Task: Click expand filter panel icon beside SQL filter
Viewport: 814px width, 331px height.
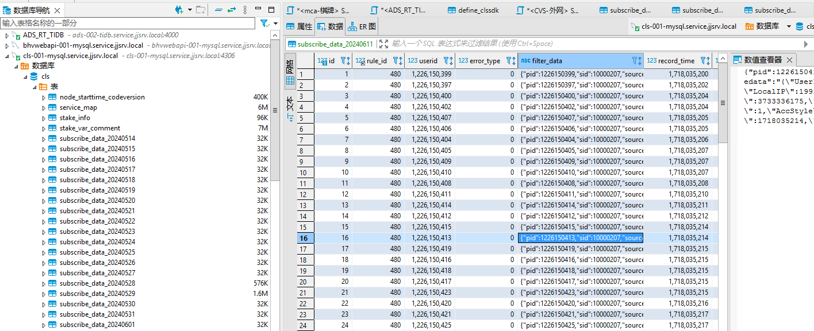Action: click(x=384, y=44)
